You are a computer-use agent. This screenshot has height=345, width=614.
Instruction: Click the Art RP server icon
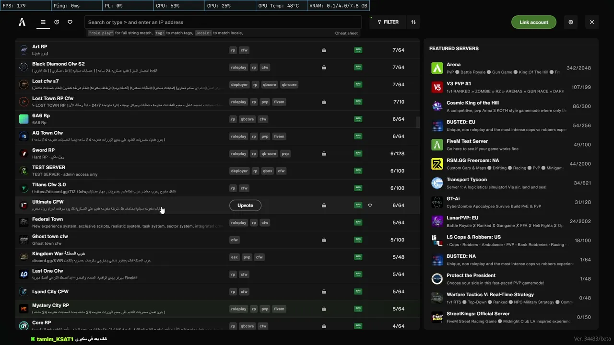coord(24,50)
